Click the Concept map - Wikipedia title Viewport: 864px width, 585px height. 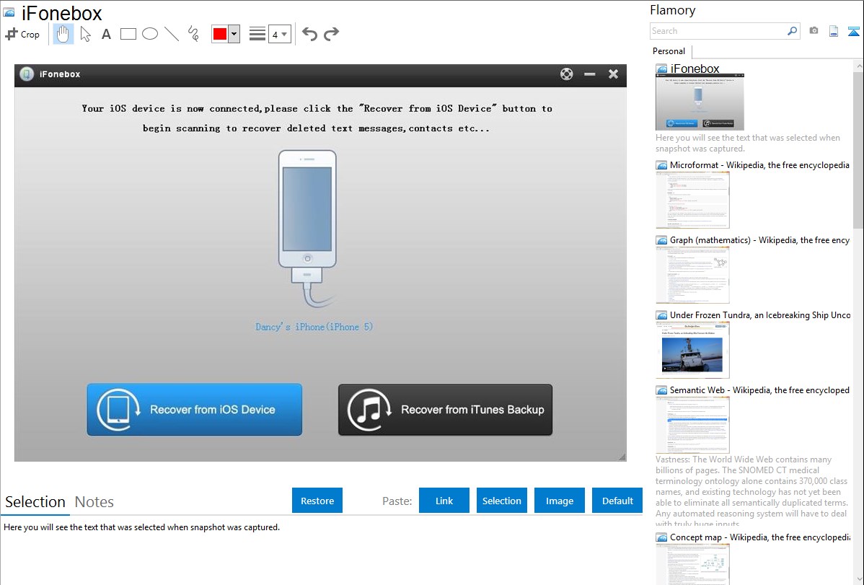click(x=759, y=537)
